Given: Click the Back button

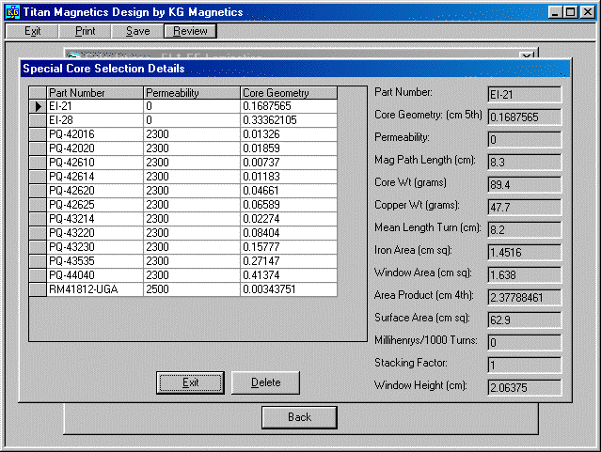Looking at the screenshot, I should tap(299, 417).
